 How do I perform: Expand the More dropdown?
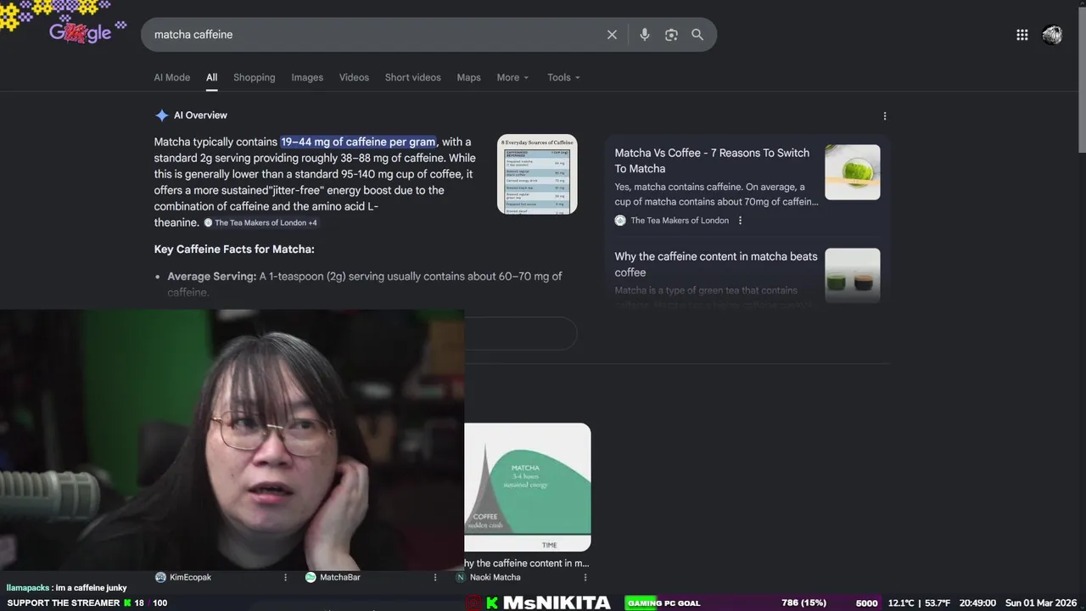click(x=512, y=77)
